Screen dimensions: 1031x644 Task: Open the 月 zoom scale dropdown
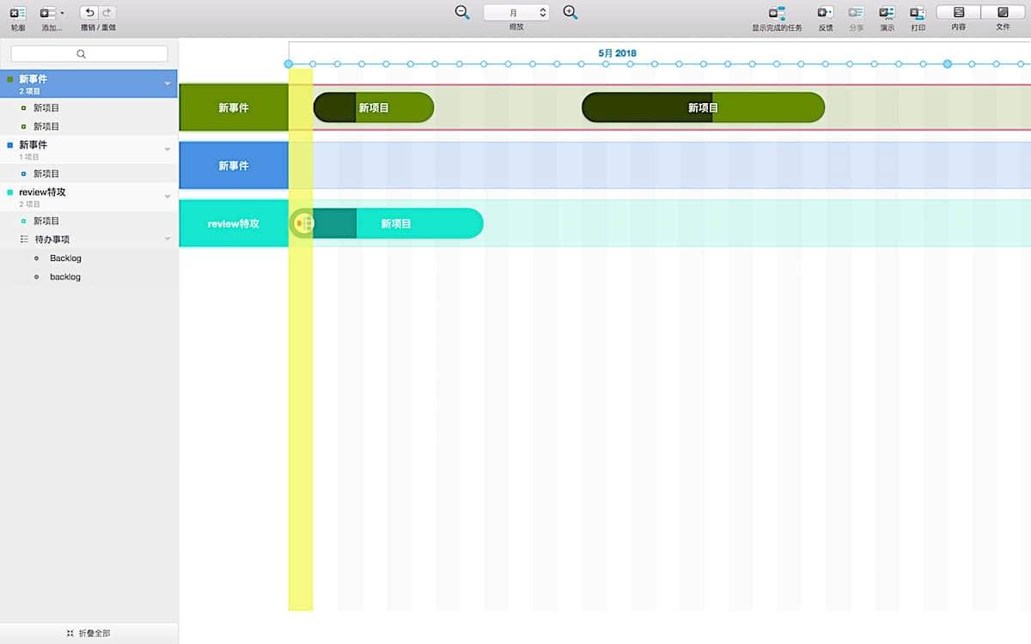[x=515, y=13]
